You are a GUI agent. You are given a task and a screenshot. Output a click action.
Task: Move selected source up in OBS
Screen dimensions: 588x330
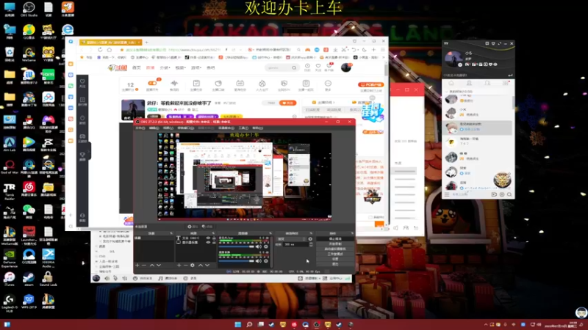coord(200,265)
